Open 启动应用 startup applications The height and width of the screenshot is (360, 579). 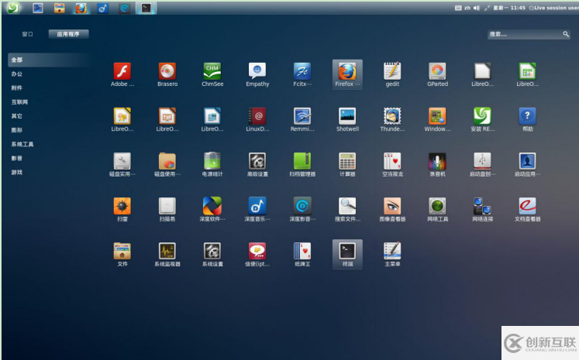(527, 161)
